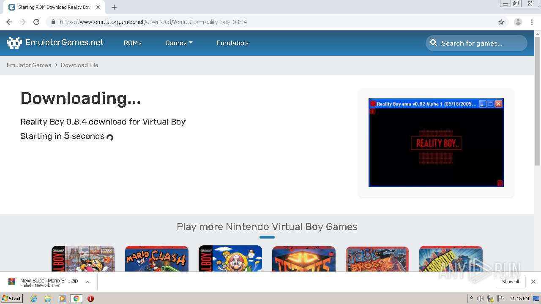This screenshot has height=304, width=541.
Task: Open the Jack Bros game cover
Action: (377, 258)
